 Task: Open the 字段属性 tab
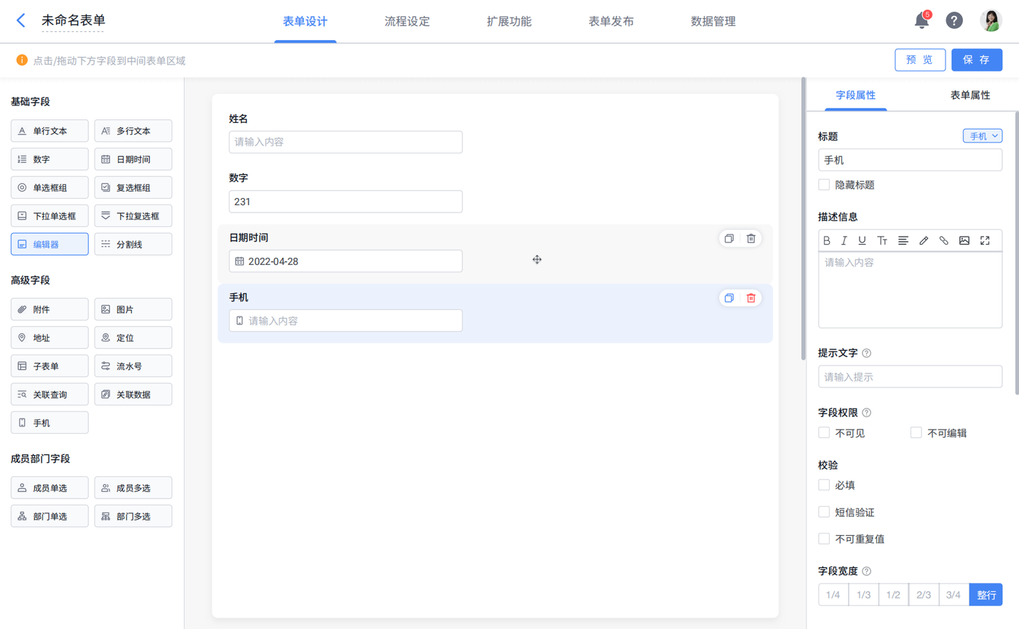855,95
